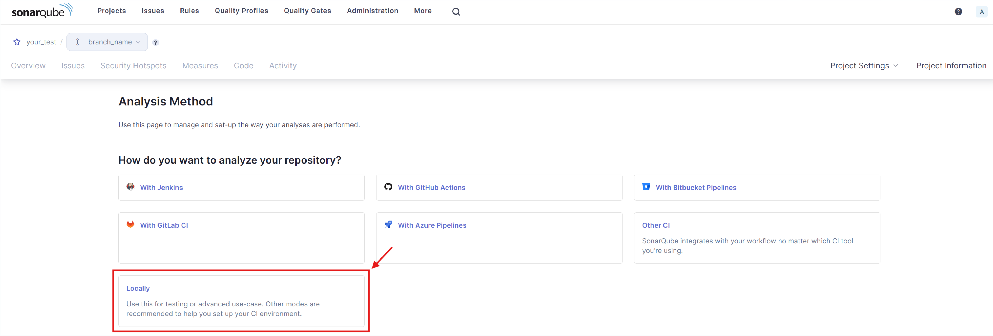Image resolution: width=993 pixels, height=336 pixels.
Task: Click the GitHub Octocat icon
Action: 388,187
